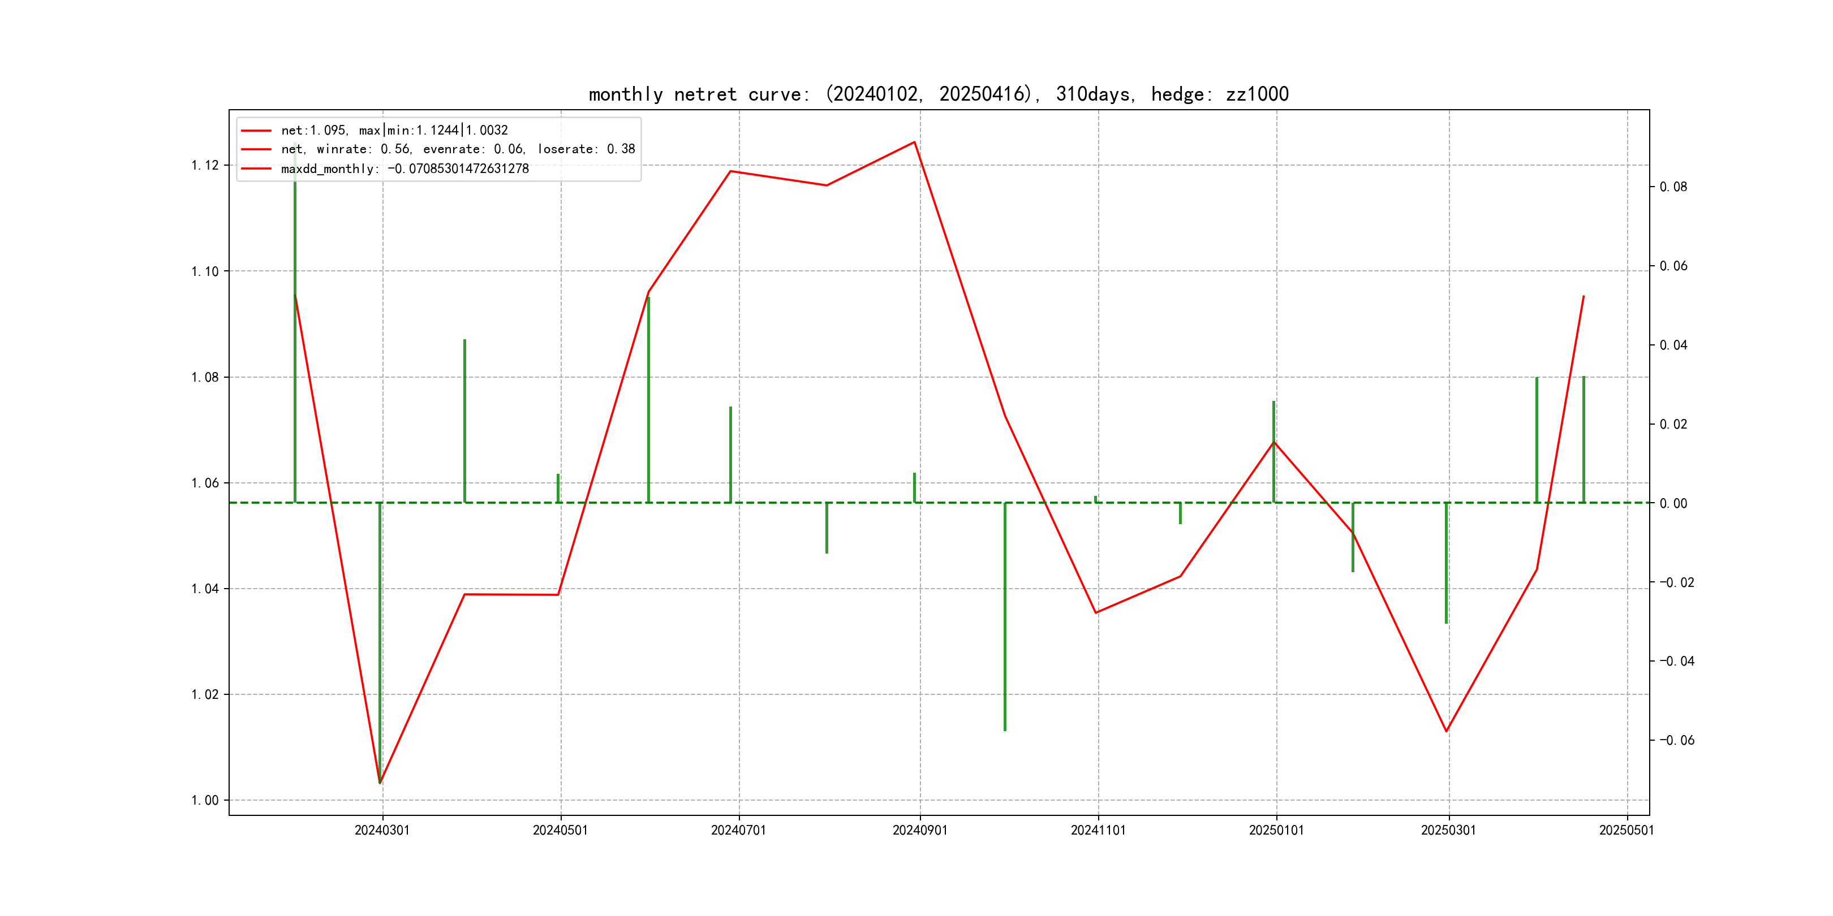Click the chart title text
Image resolution: width=1833 pixels, height=916 pixels.
coord(938,94)
